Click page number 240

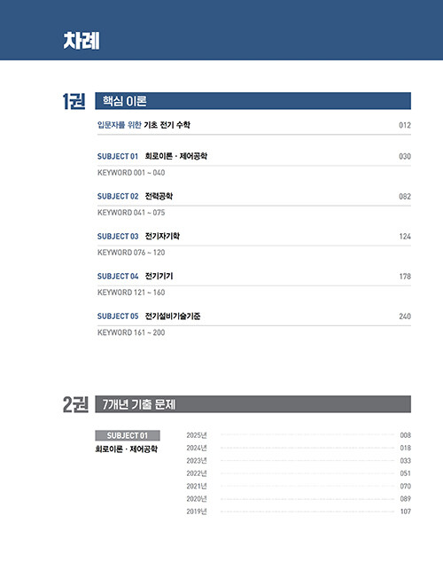pos(405,316)
